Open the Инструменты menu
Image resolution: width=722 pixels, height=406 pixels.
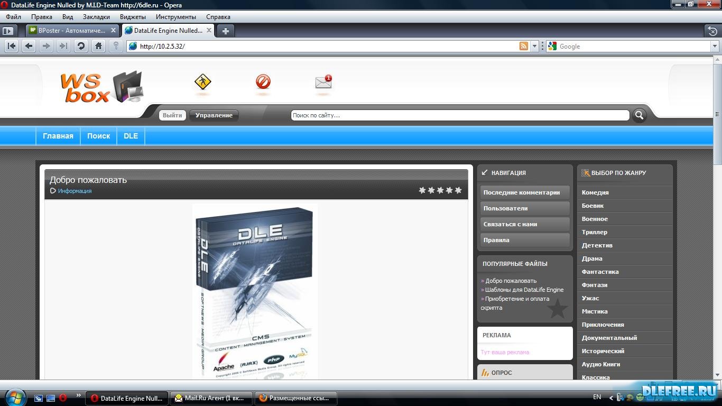pos(176,17)
